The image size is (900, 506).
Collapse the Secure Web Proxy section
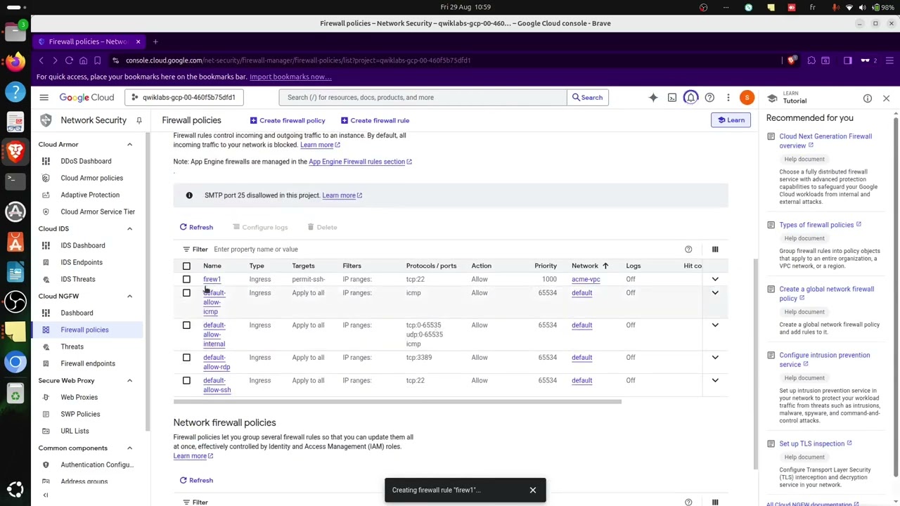pos(129,381)
